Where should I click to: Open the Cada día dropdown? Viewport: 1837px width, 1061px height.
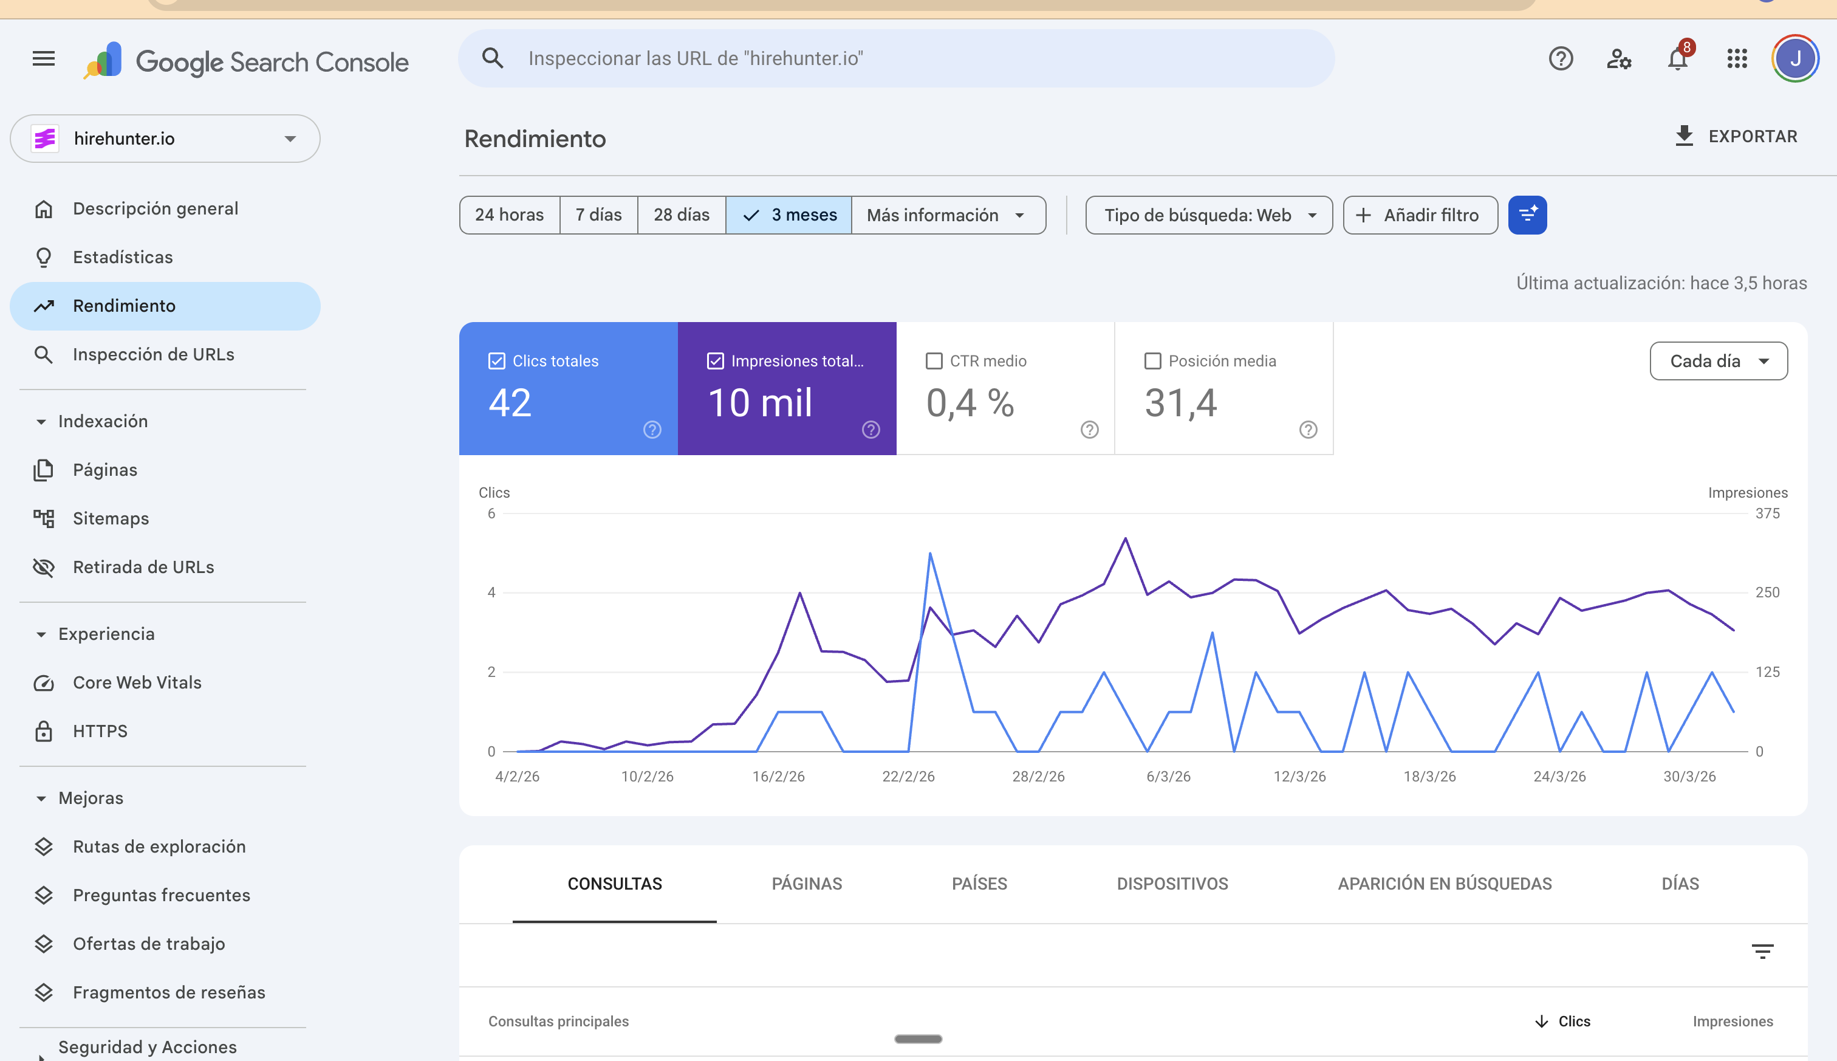[1717, 361]
